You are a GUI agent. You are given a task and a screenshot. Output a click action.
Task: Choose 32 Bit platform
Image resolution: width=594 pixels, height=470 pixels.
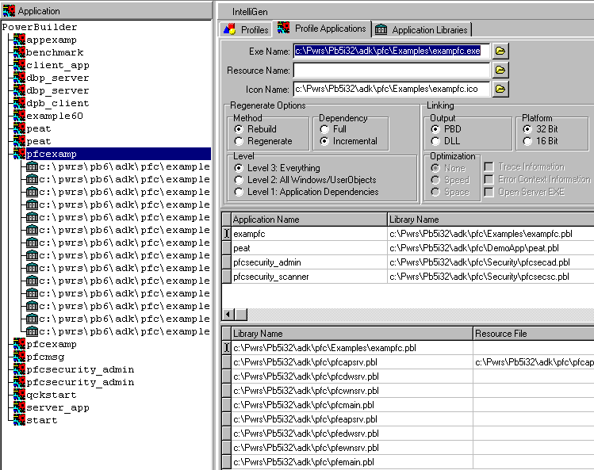527,129
